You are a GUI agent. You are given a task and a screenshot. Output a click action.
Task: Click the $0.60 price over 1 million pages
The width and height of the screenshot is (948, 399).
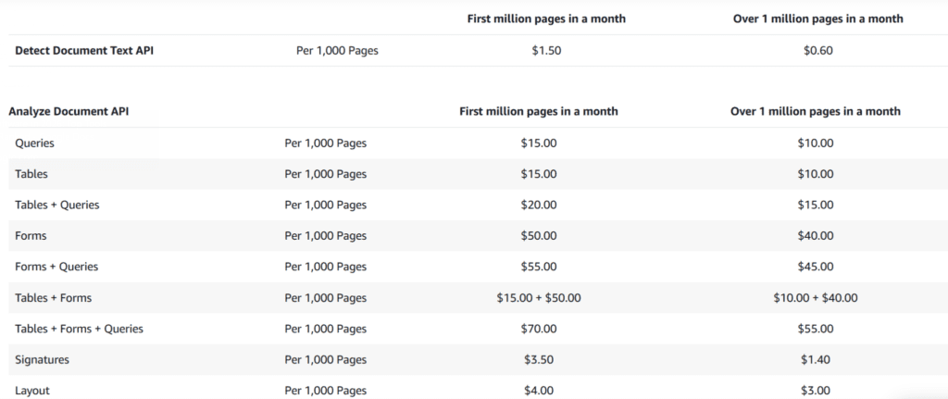pos(818,51)
